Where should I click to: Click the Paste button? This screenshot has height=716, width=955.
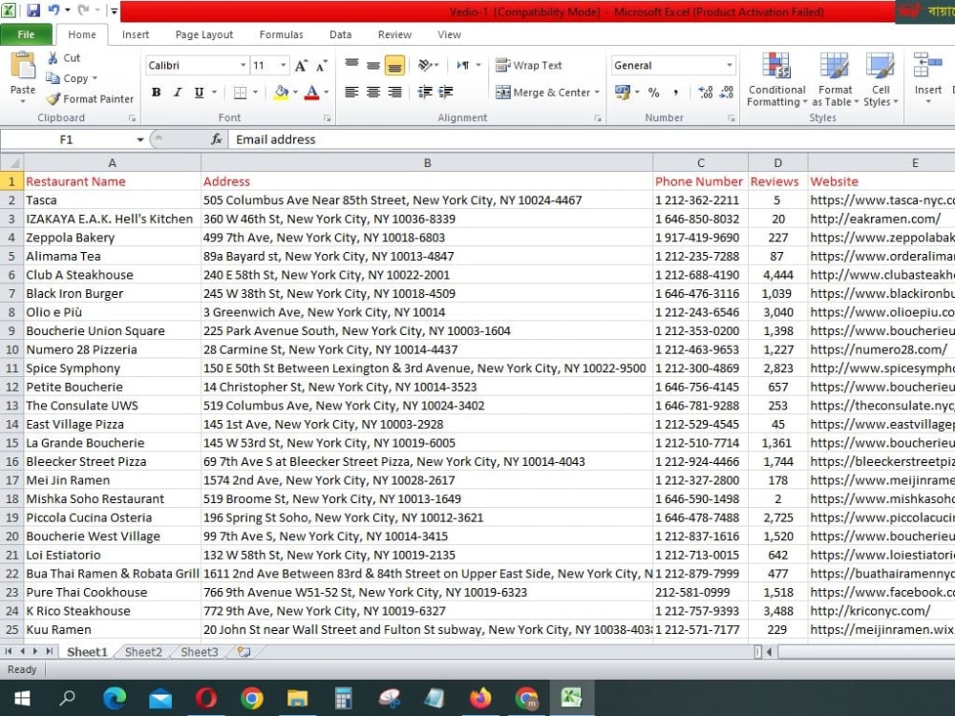click(x=21, y=78)
